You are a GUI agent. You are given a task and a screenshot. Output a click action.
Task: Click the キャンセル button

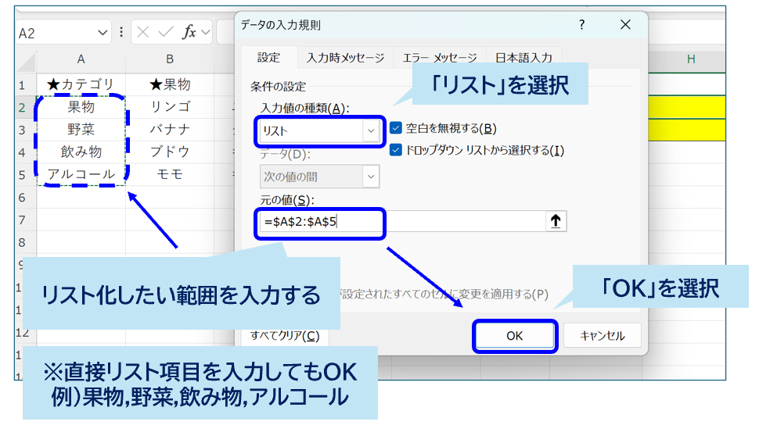603,336
